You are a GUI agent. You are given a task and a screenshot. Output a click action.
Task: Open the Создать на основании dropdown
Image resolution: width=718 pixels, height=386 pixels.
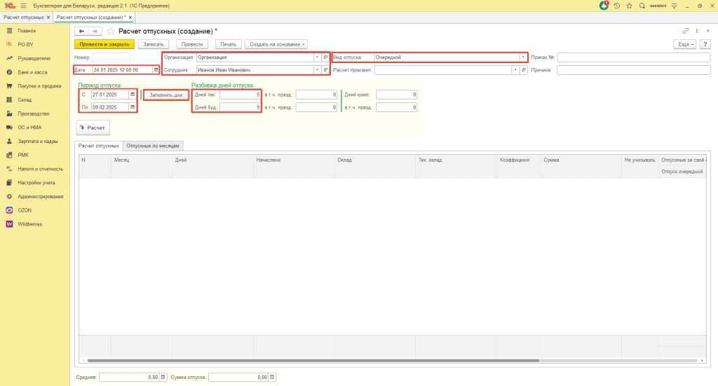point(276,44)
